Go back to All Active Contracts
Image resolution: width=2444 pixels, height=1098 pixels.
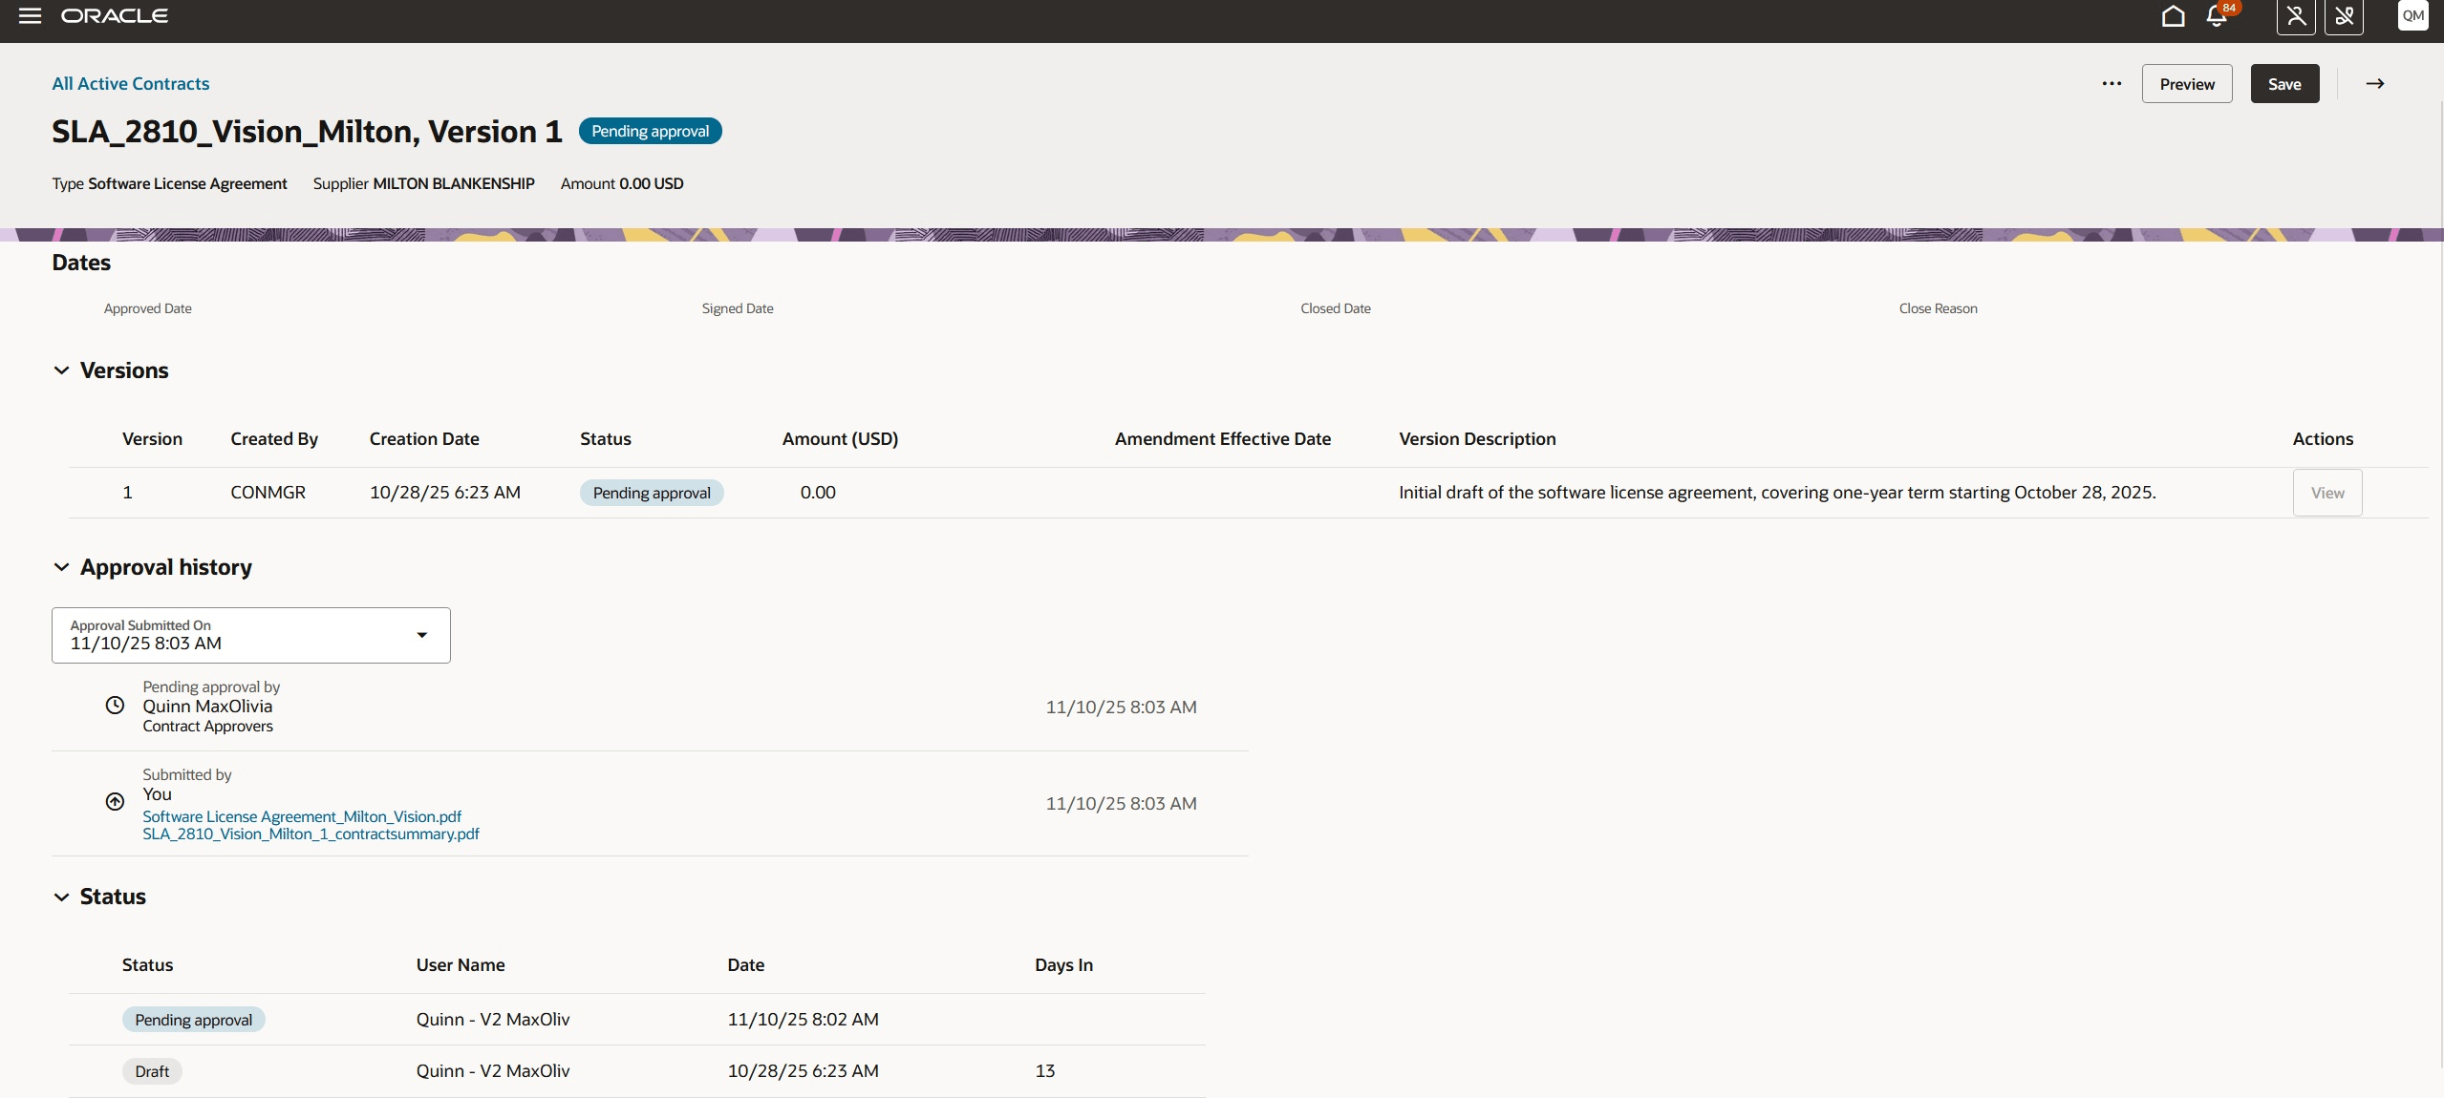click(x=131, y=83)
